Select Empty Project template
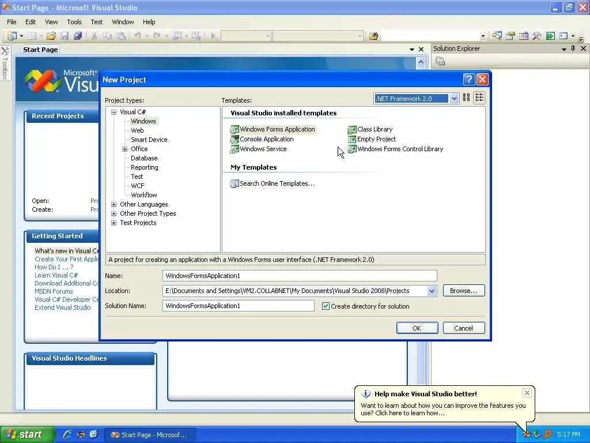This screenshot has height=443, width=590. coord(372,139)
